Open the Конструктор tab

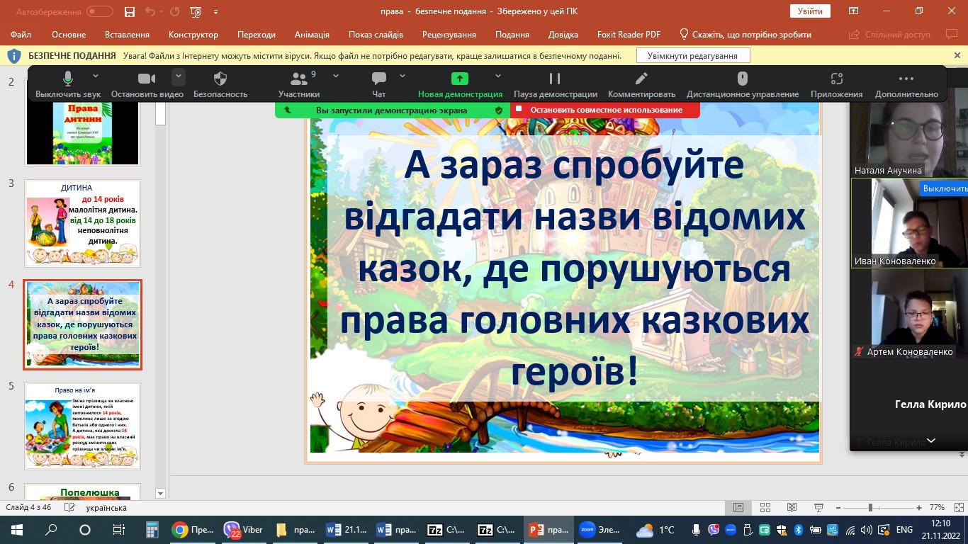point(193,35)
